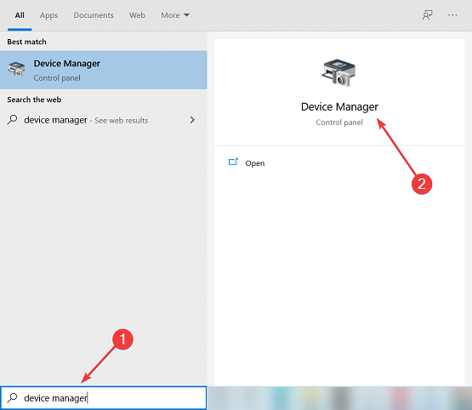Click inside the search text field
The width and height of the screenshot is (472, 410).
tap(104, 398)
